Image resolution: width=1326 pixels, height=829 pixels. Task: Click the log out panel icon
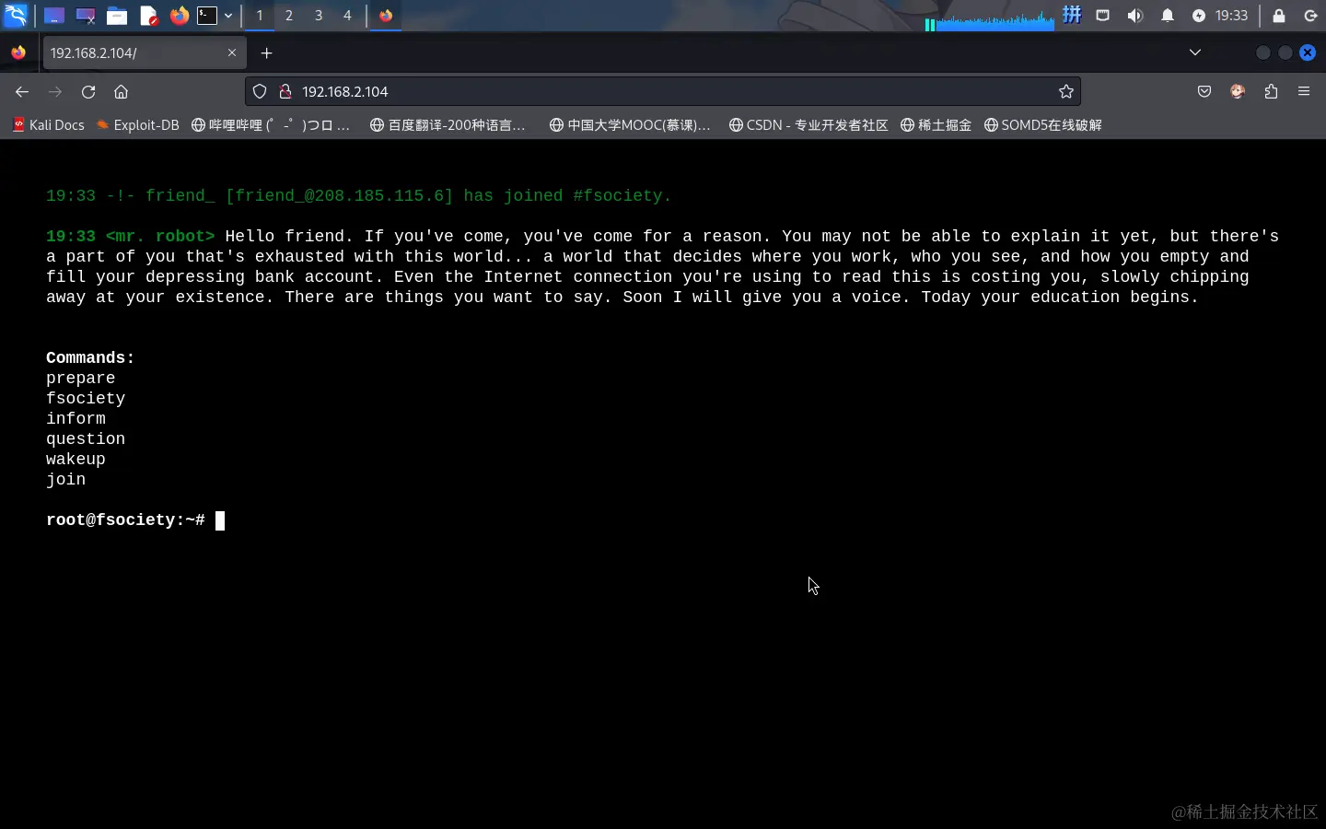(1310, 16)
